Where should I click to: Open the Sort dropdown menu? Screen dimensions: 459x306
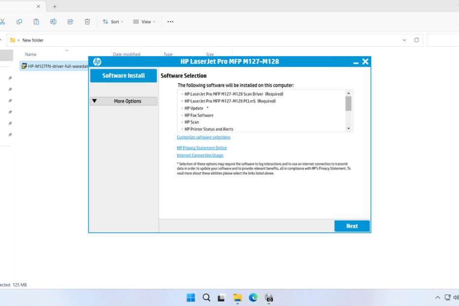click(x=113, y=22)
